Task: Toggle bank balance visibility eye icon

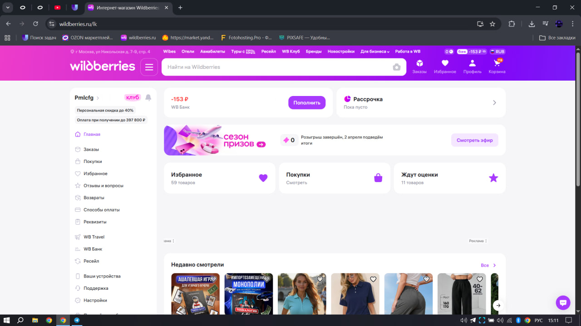Action: click(484, 52)
